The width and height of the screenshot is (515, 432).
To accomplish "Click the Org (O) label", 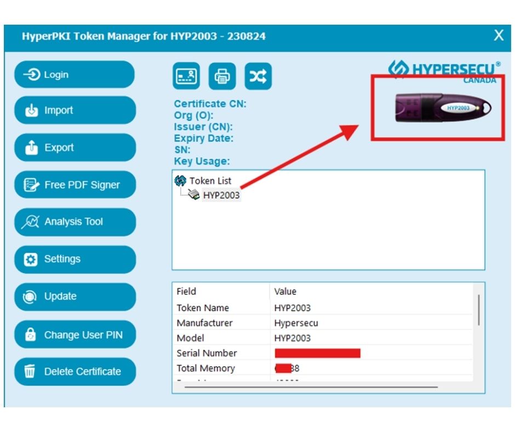I will [194, 115].
